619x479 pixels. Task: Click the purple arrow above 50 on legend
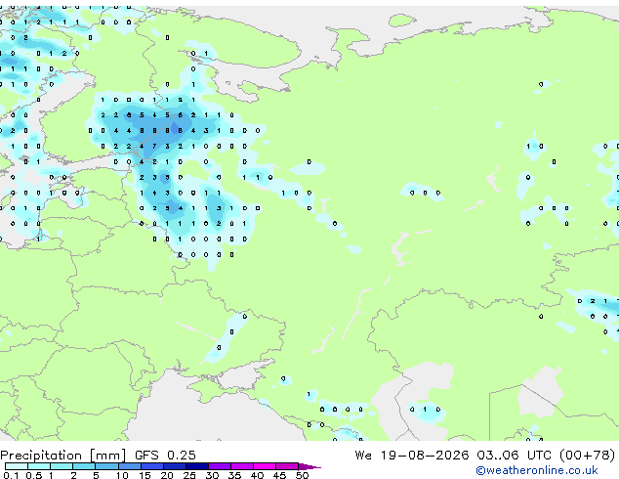309,466
